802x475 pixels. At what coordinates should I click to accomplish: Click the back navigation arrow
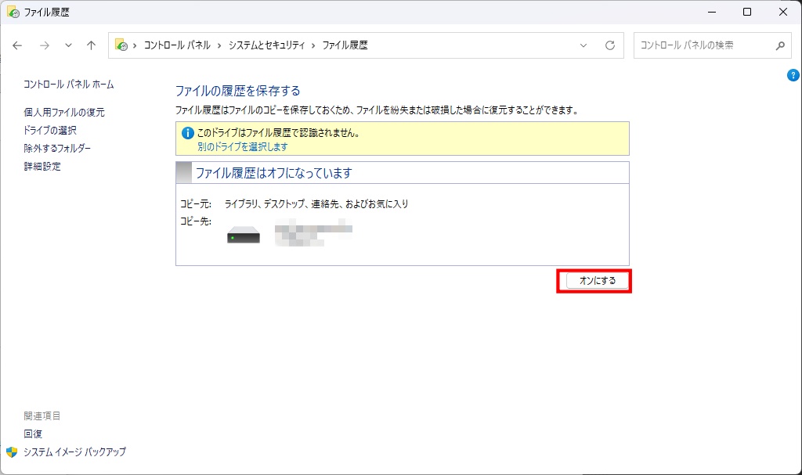point(18,45)
